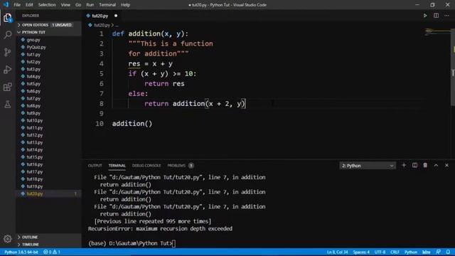The image size is (455, 256).
Task: Open the View menu
Action: click(65, 5)
